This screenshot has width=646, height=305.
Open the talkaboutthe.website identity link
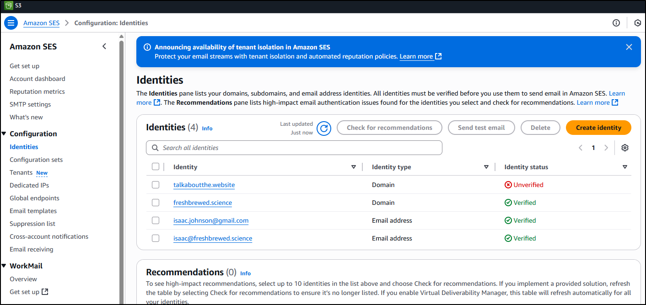tap(204, 185)
